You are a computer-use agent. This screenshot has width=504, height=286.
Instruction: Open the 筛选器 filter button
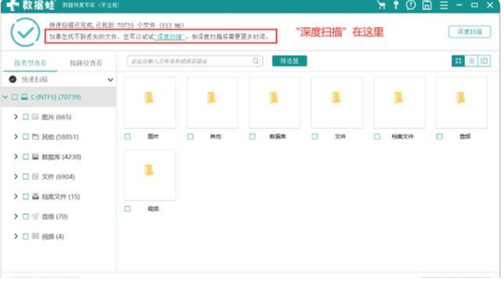coord(289,61)
